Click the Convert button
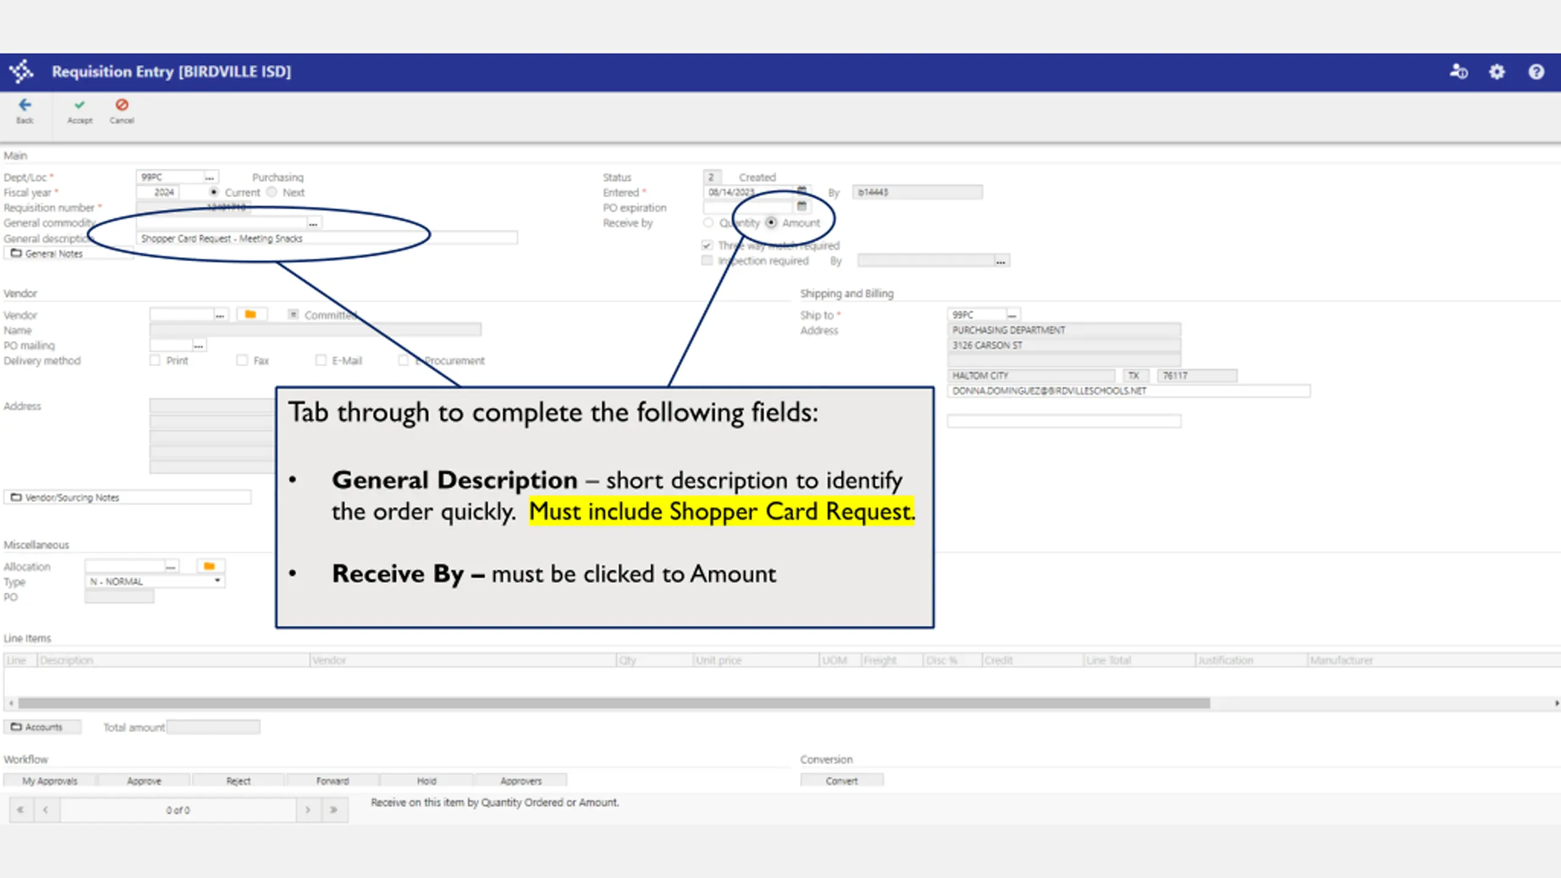The height and width of the screenshot is (878, 1561). pyautogui.click(x=841, y=780)
